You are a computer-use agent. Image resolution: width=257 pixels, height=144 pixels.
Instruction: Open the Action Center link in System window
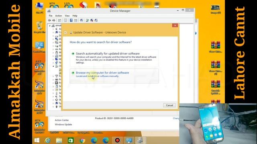pos(61,120)
